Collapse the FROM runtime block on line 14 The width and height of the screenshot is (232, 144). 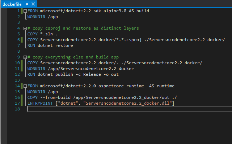(25, 86)
